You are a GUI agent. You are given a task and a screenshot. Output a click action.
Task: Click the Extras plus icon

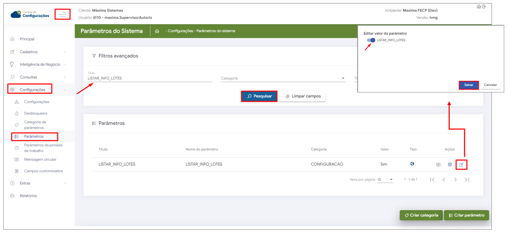point(12,183)
